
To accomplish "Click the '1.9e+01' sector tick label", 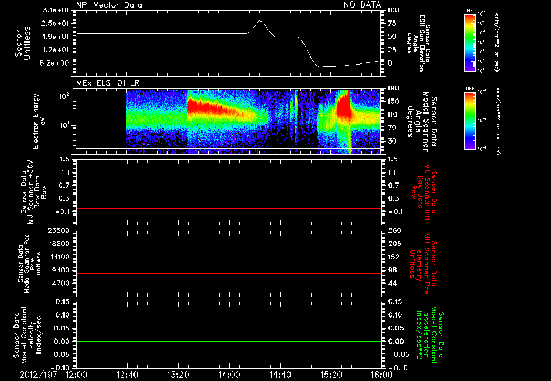I will point(56,37).
